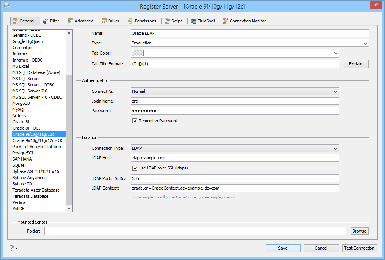
Task: Click the Explain button
Action: 356,64
